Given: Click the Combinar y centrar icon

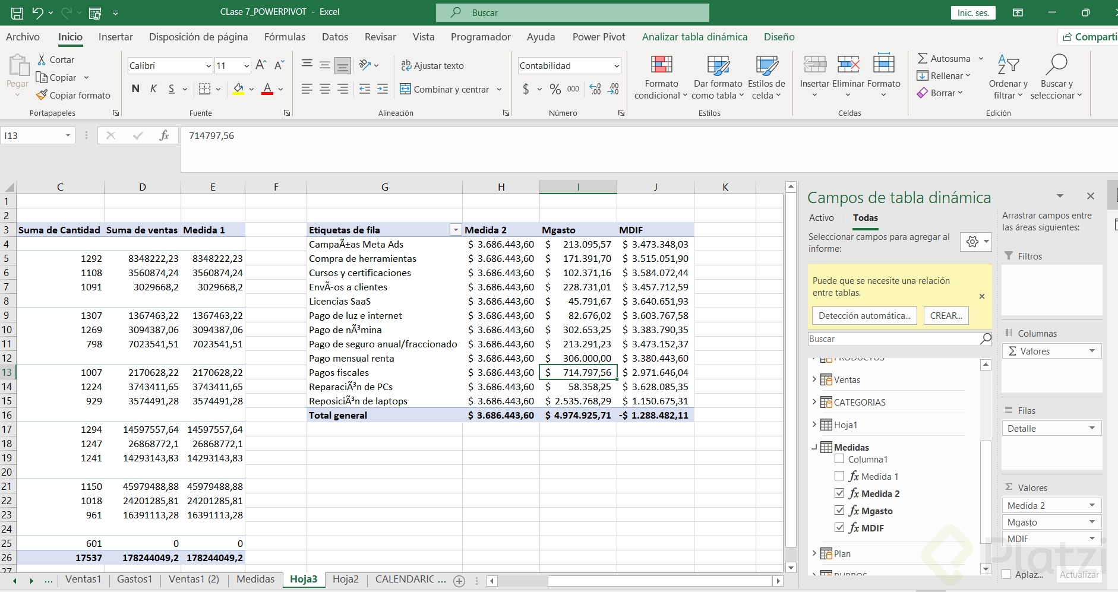Looking at the screenshot, I should pyautogui.click(x=406, y=89).
